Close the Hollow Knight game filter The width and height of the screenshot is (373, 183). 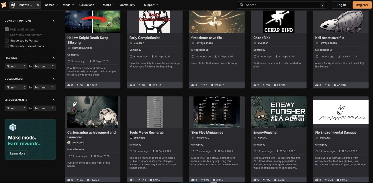pyautogui.click(x=38, y=5)
